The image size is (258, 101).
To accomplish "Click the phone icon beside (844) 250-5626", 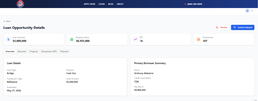I will pos(185,4).
